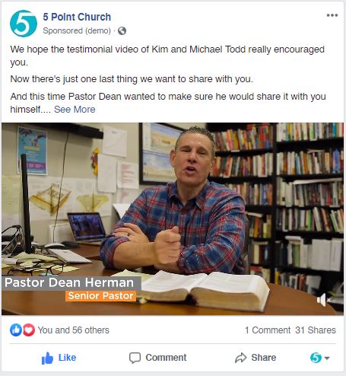Click the Comment button label
The height and width of the screenshot is (376, 346).
pos(166,358)
